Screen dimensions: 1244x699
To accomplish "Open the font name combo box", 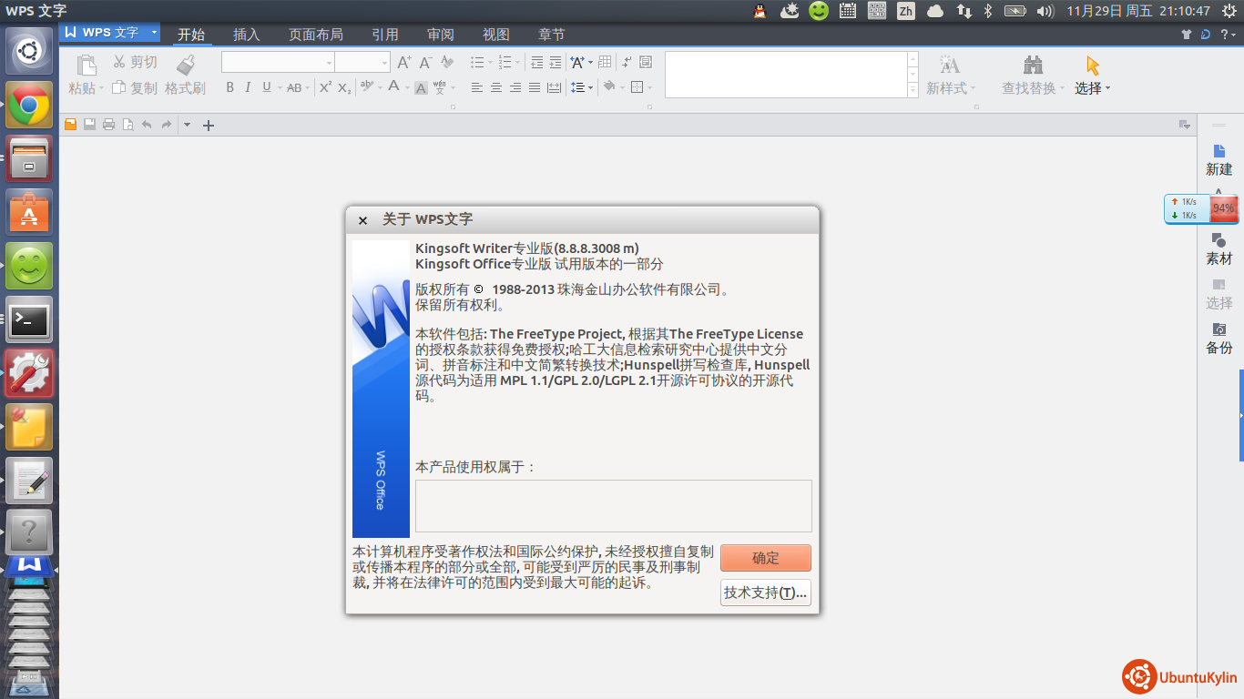I will [x=277, y=62].
